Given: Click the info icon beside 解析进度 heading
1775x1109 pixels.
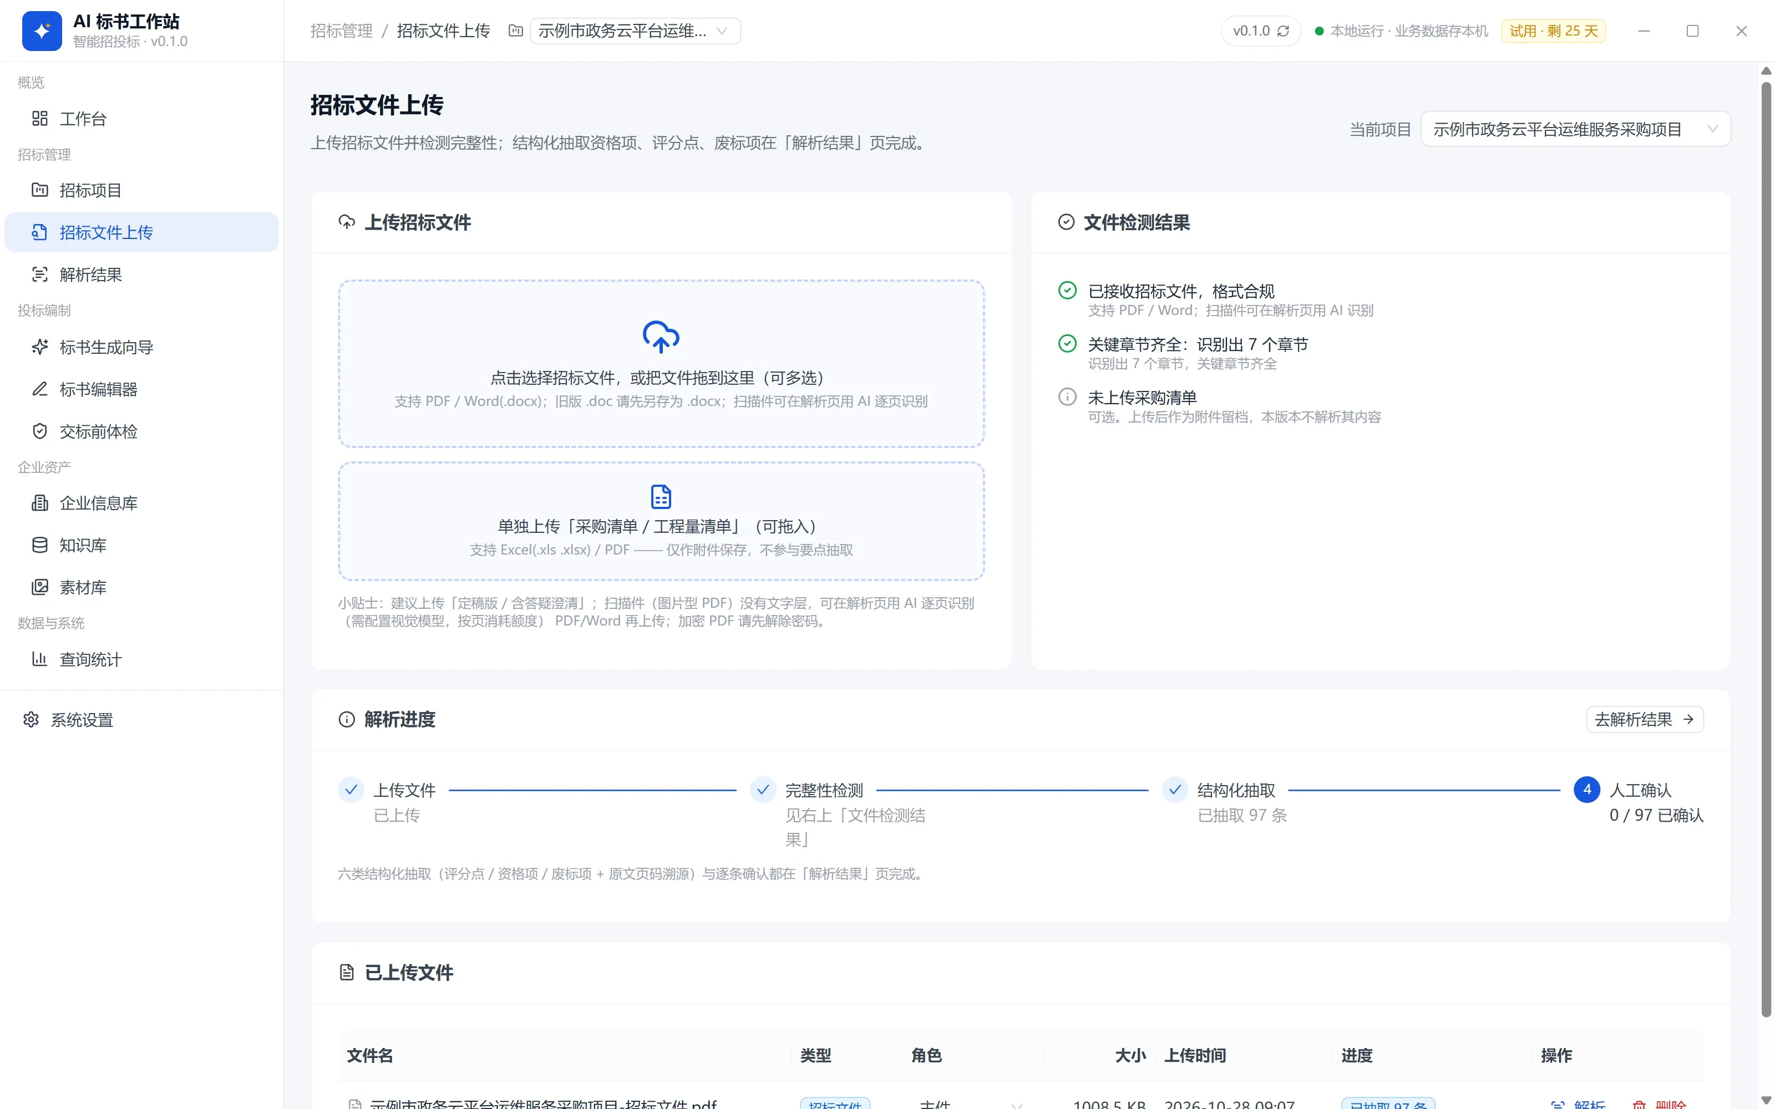Looking at the screenshot, I should [x=347, y=720].
